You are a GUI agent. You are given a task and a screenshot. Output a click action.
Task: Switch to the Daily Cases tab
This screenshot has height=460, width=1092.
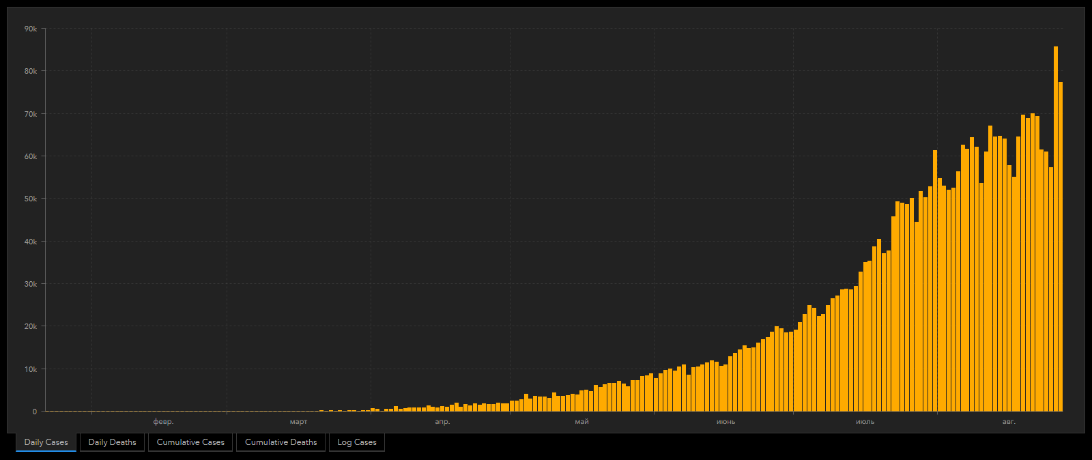[x=46, y=442]
